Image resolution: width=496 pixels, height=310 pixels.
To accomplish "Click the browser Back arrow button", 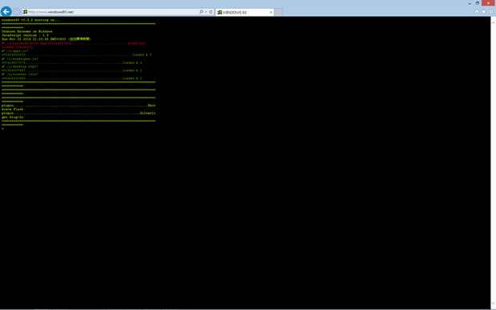I will (6, 12).
